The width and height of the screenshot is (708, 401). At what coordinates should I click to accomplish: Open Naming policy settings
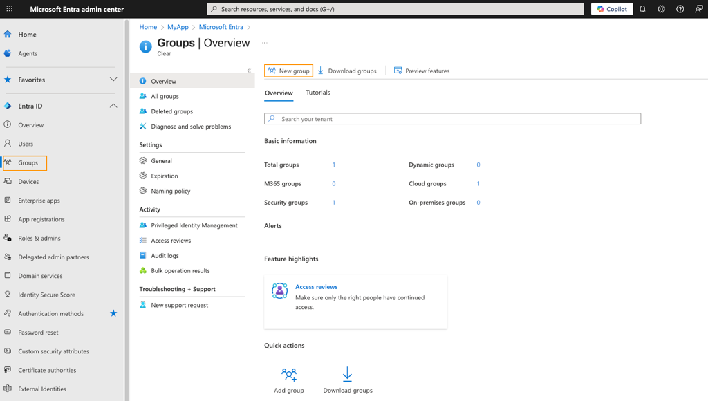pos(171,191)
